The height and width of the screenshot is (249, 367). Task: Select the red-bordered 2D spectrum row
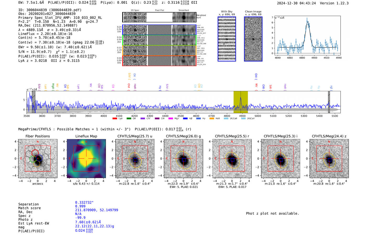[159, 61]
